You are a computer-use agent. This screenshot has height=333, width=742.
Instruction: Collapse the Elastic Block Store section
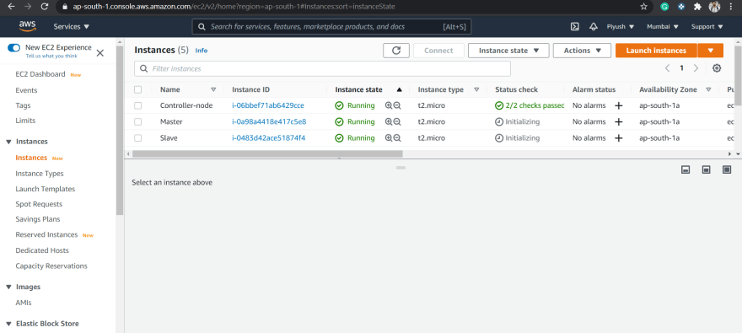(8, 324)
